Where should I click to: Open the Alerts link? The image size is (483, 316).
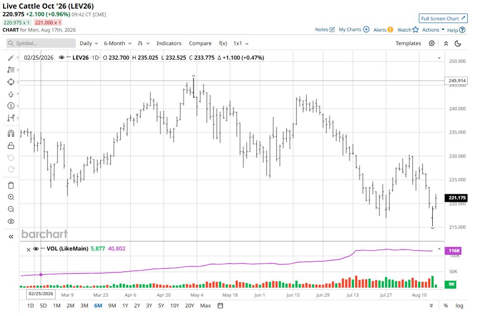pyautogui.click(x=383, y=29)
